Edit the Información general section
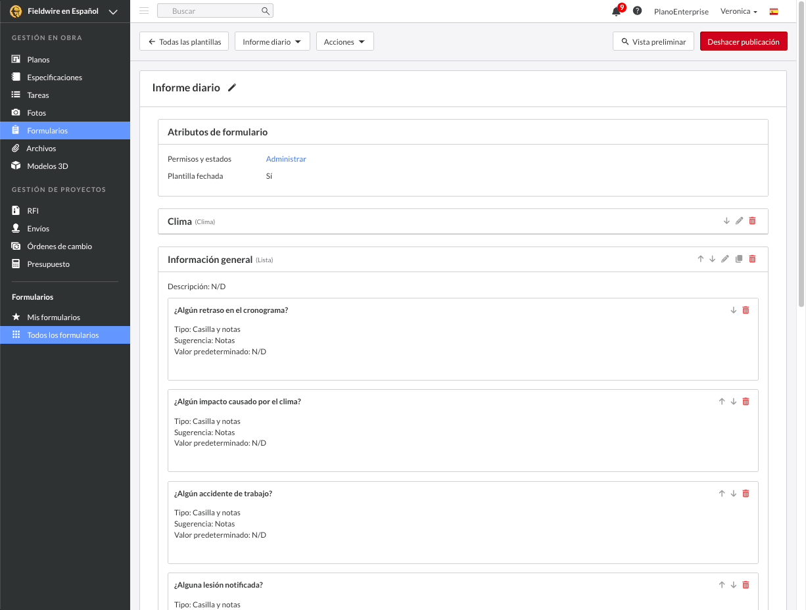Screen dimensions: 806x610 pyautogui.click(x=725, y=260)
